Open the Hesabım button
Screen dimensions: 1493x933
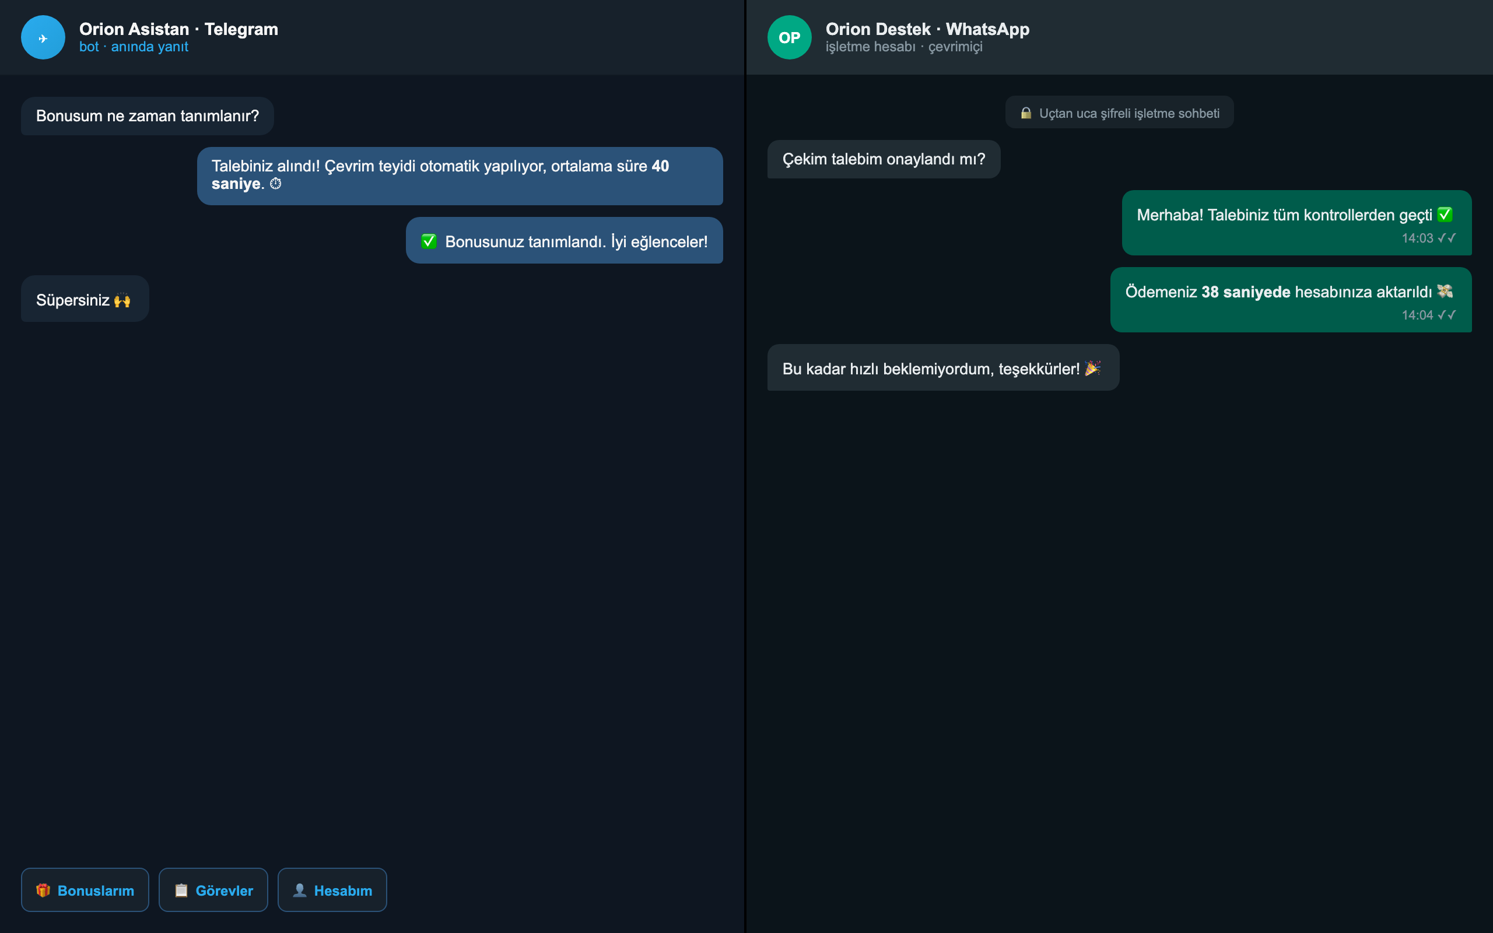pos(332,890)
